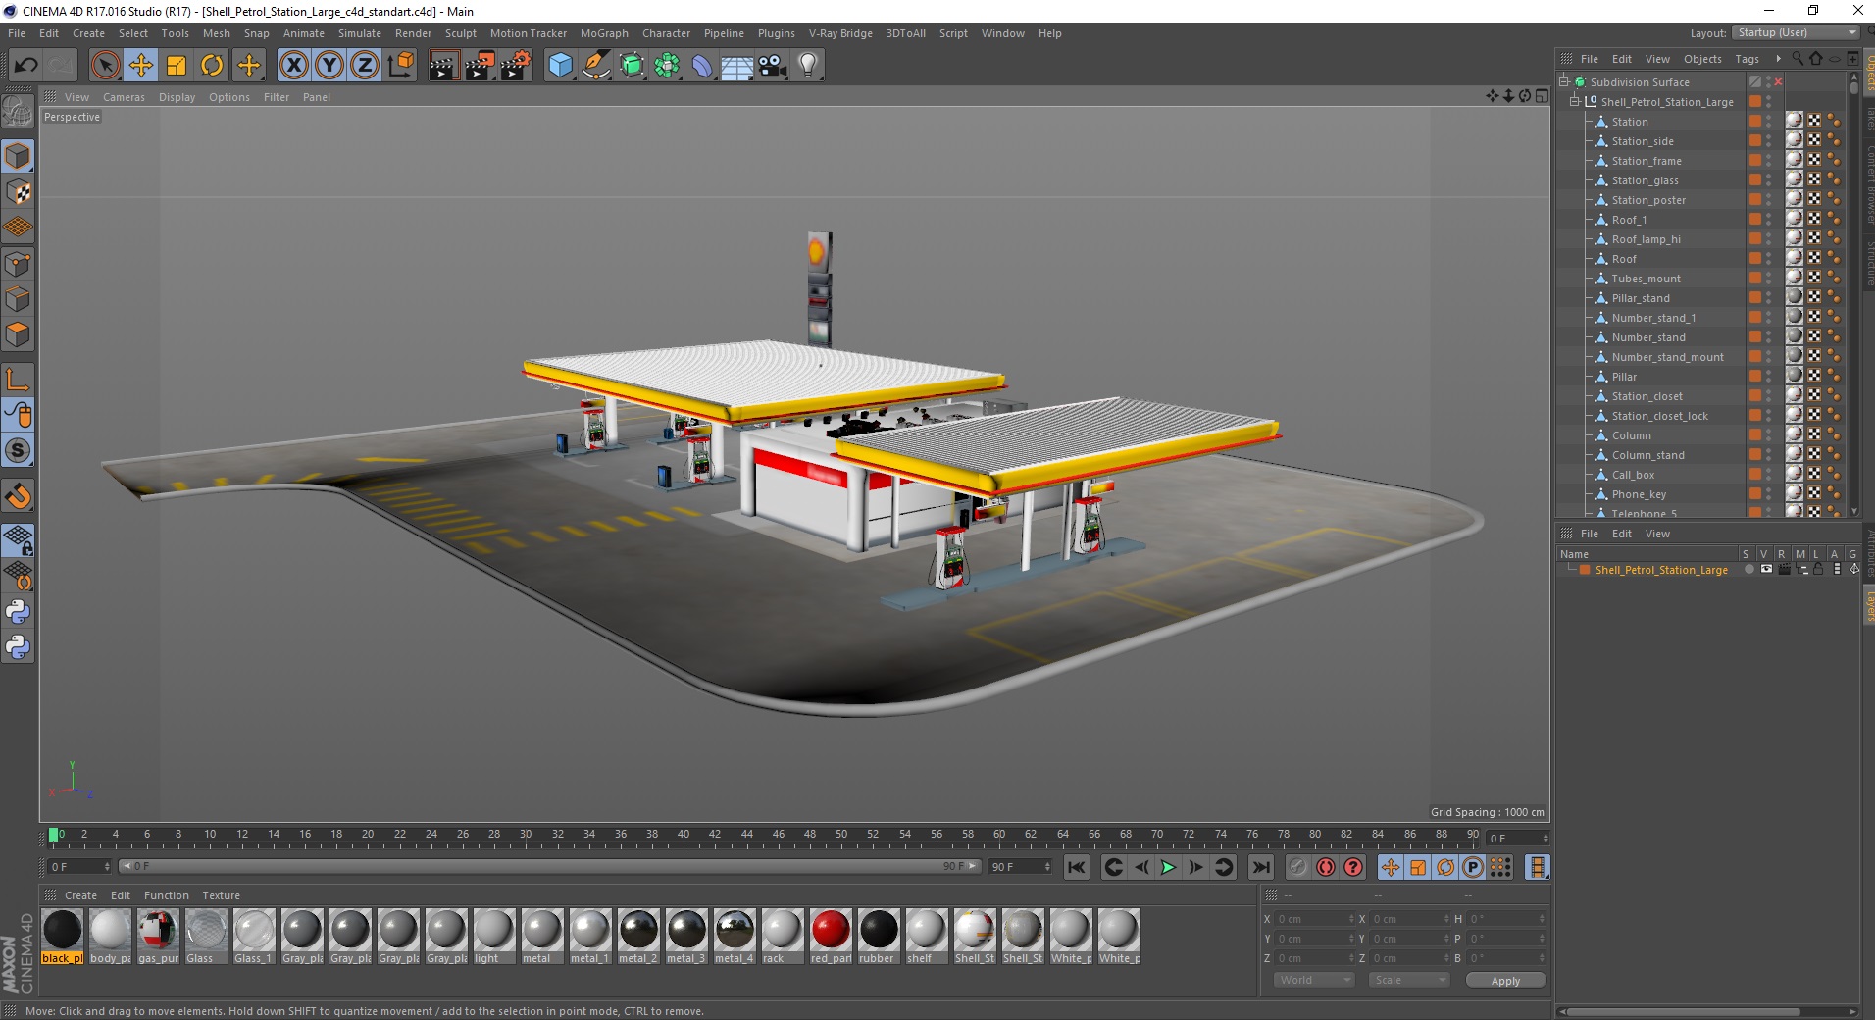This screenshot has height=1020, width=1875.
Task: Play the animation forward
Action: (x=1168, y=867)
